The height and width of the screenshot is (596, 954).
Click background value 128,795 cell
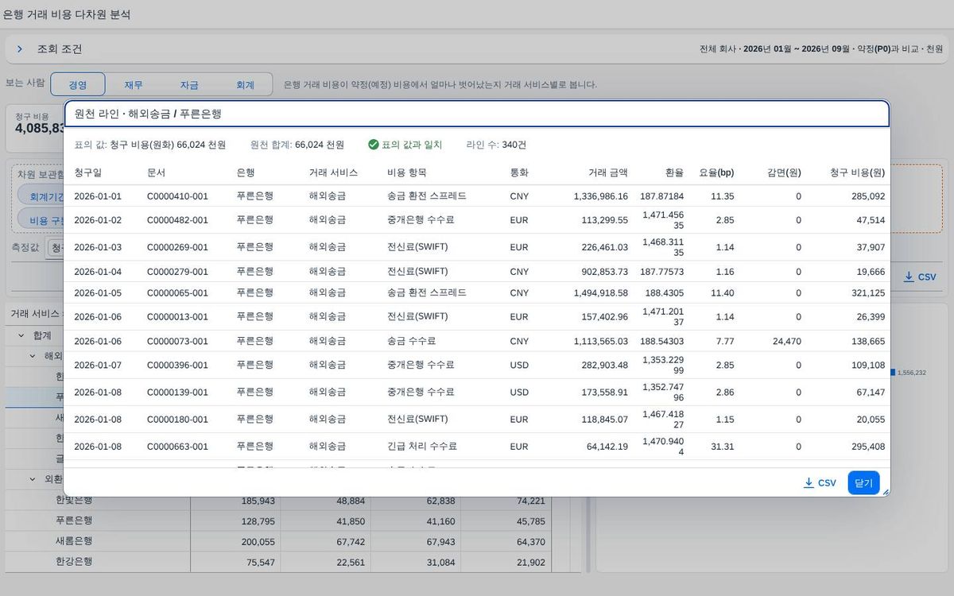click(x=258, y=521)
